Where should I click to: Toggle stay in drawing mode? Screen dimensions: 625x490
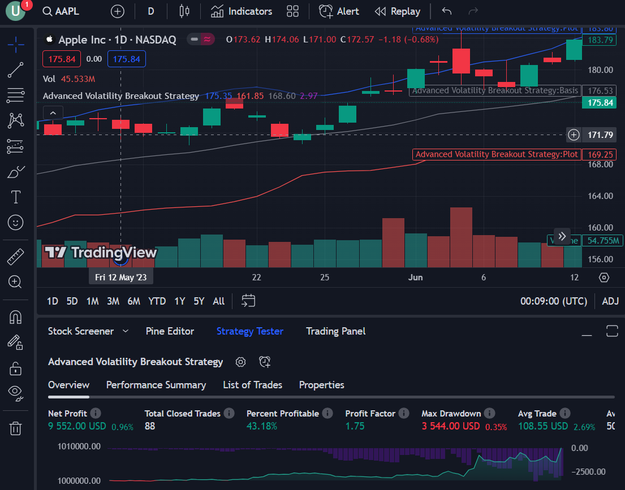[x=15, y=342]
